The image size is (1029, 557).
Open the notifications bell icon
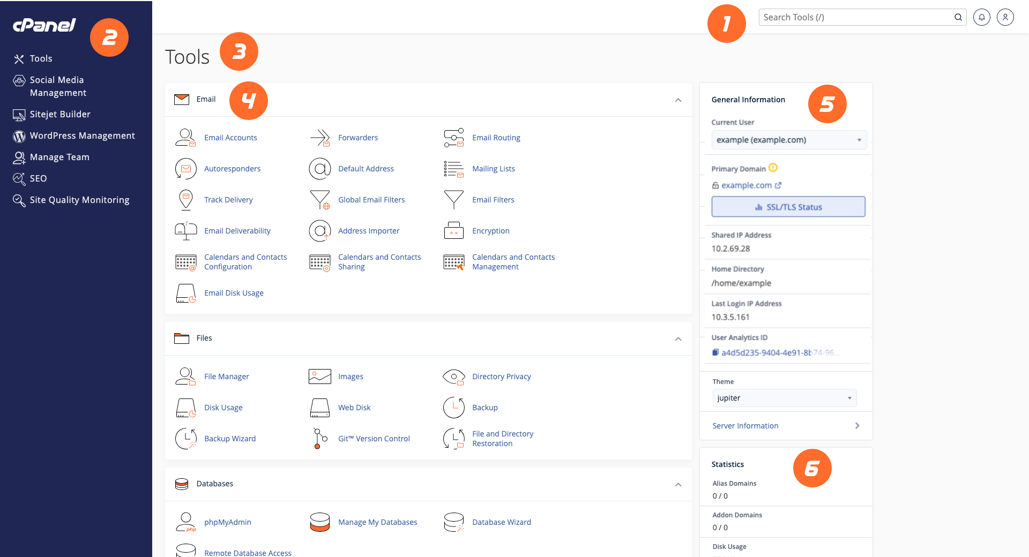click(x=981, y=17)
